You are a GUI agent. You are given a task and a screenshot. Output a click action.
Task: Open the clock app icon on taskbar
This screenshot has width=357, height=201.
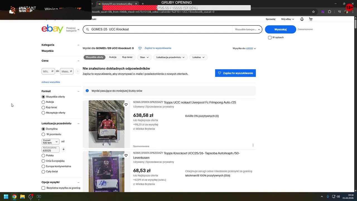click(x=31, y=197)
